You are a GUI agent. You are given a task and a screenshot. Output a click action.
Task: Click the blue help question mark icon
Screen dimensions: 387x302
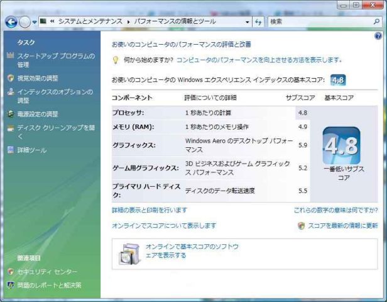tap(378, 36)
